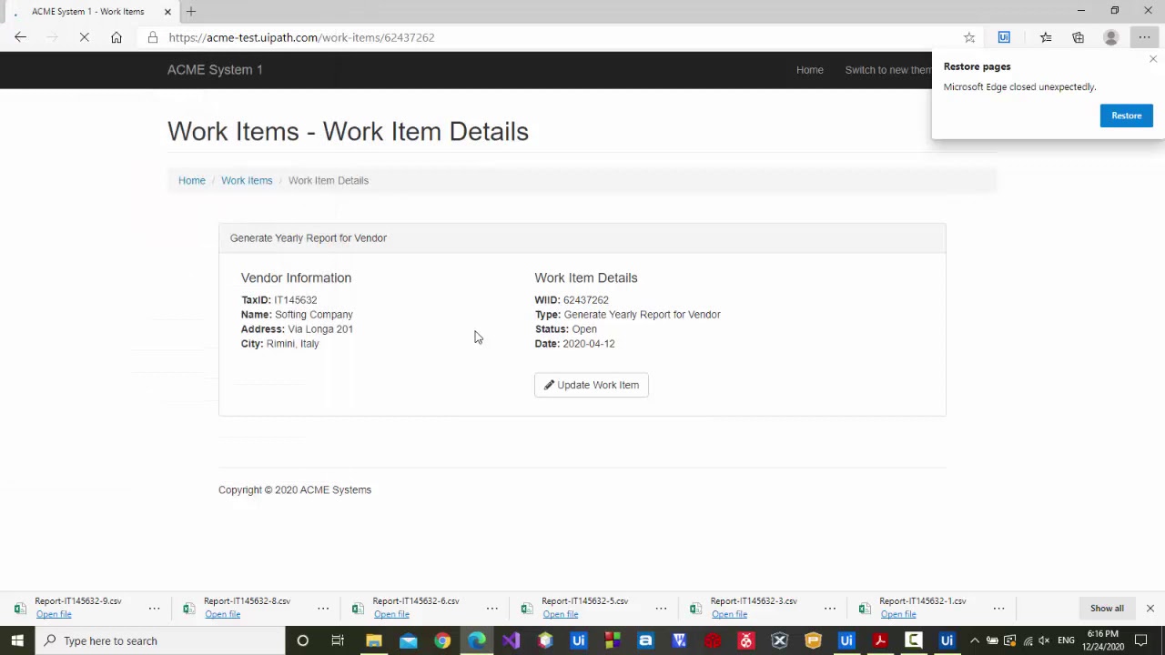The height and width of the screenshot is (655, 1165).
Task: Open file Report-IT145632-9.csv
Action: pyautogui.click(x=54, y=614)
